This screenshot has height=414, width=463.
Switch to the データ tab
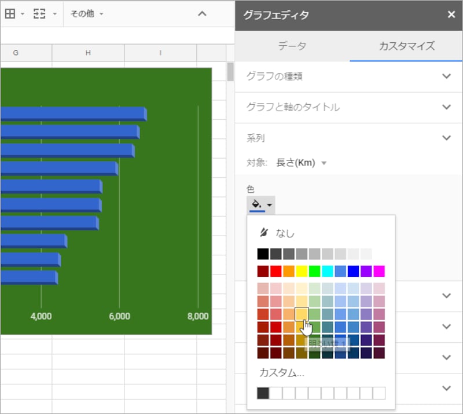[x=293, y=46]
